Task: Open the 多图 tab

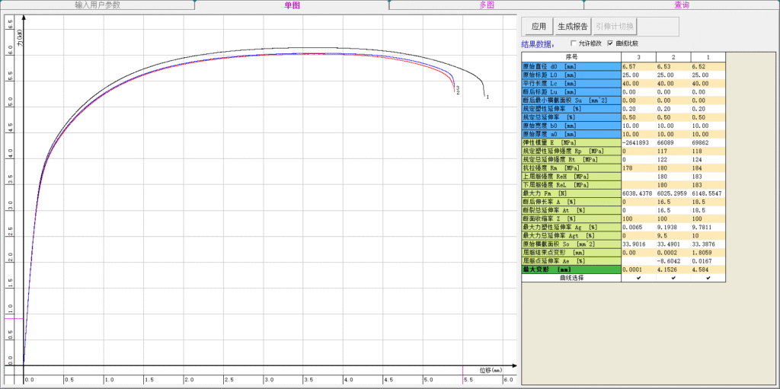Action: [x=487, y=5]
